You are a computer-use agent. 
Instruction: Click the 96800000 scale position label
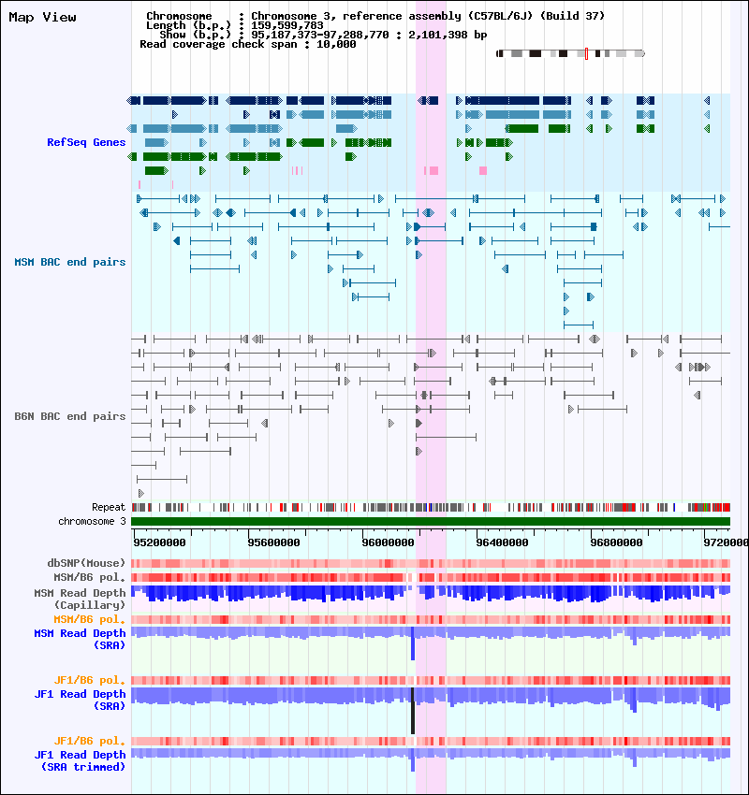click(616, 542)
